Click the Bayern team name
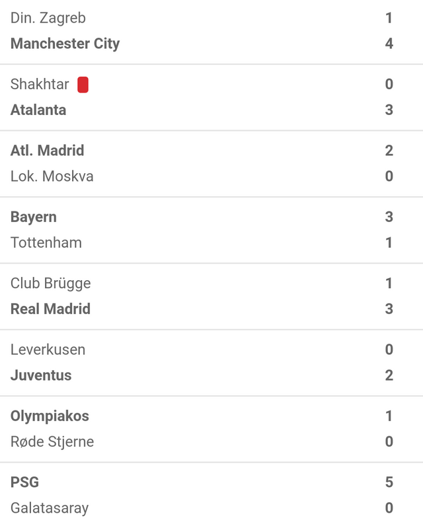Screen dimensions: 423x526 coord(34,217)
